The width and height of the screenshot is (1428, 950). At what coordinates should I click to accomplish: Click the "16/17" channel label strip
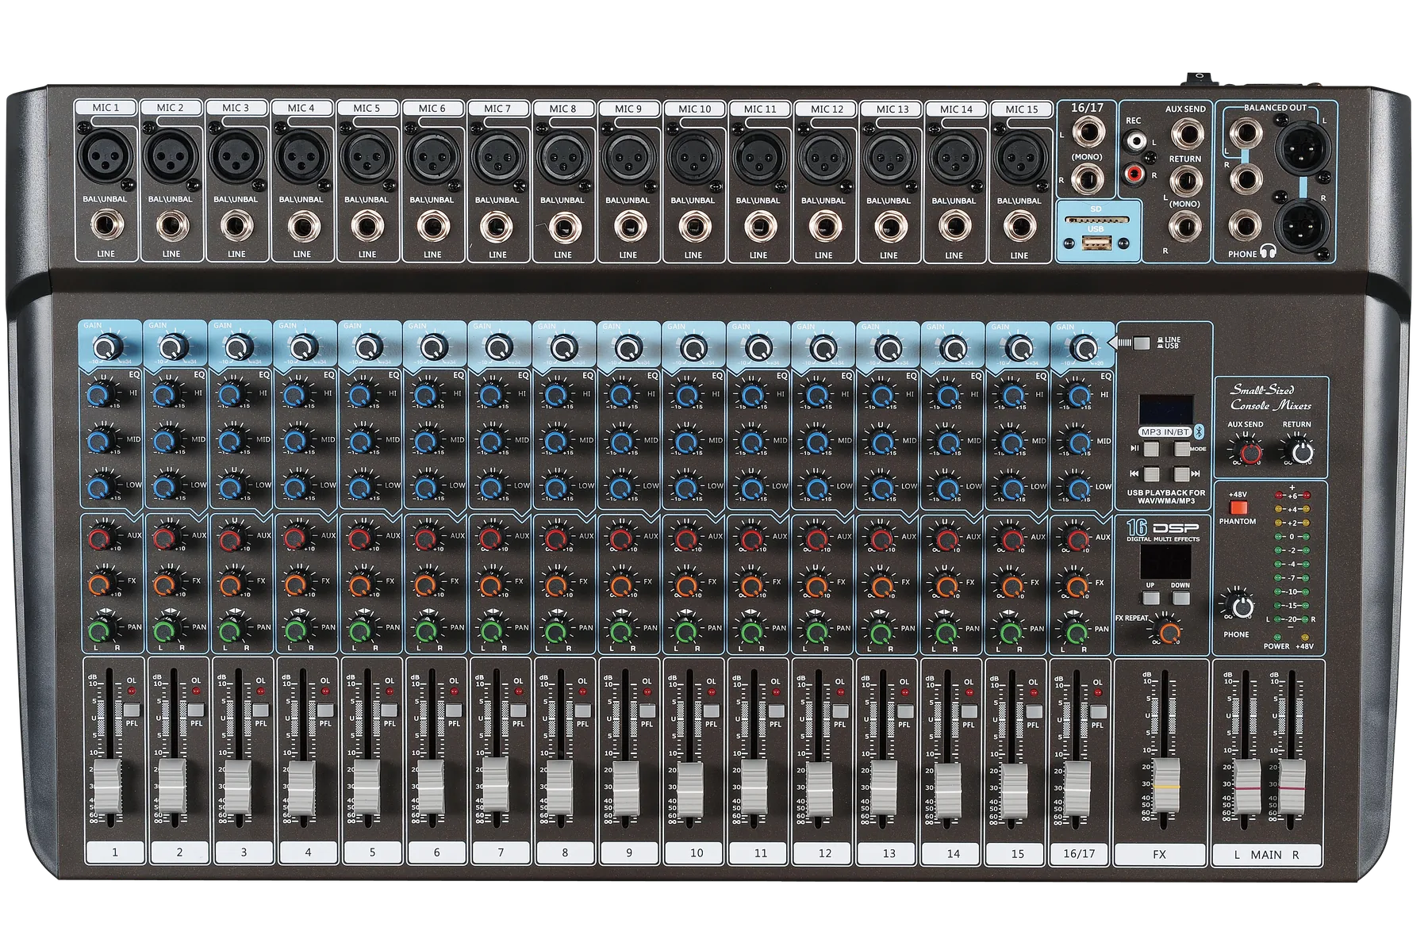point(1079,853)
